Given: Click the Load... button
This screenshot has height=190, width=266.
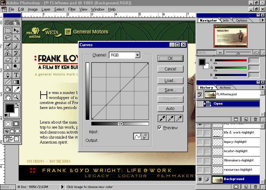Looking at the screenshot, I should coord(170,81).
